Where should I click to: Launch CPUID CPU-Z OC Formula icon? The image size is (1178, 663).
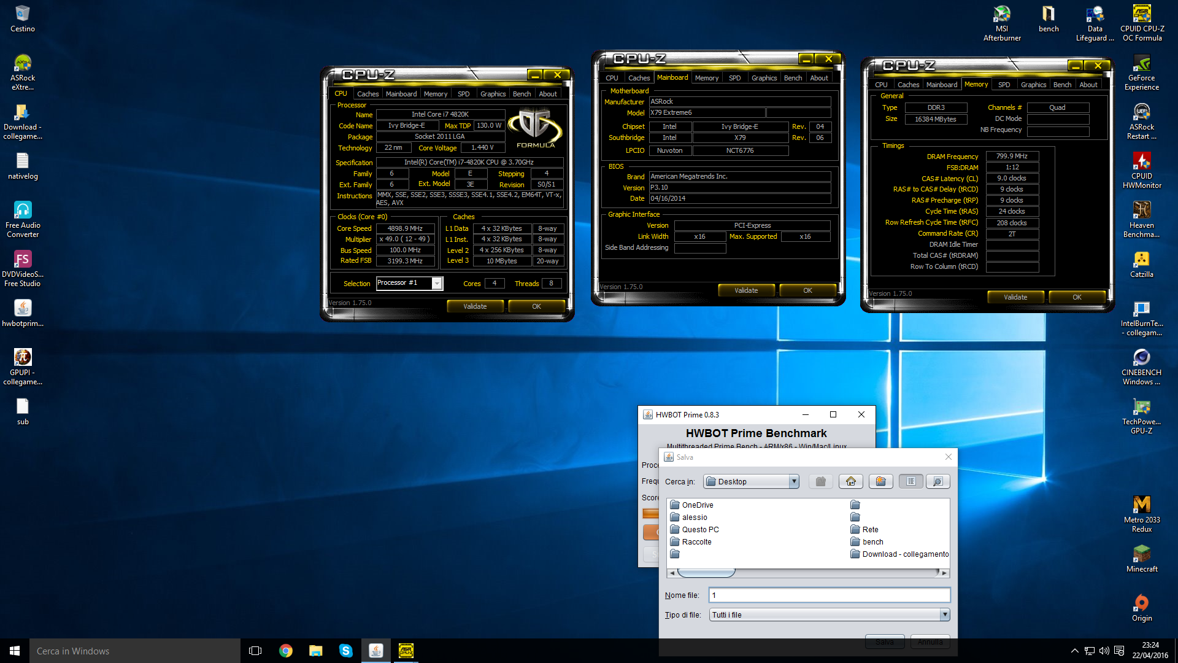[x=1142, y=23]
